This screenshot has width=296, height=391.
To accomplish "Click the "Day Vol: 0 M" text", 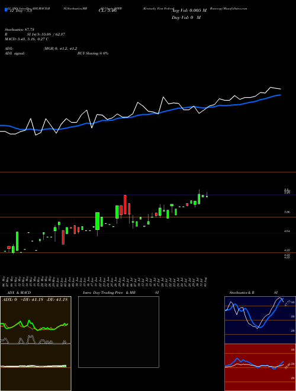I will click(x=186, y=17).
